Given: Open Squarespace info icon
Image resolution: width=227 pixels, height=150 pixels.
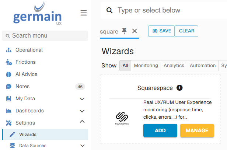Looking at the screenshot, I should pos(179,88).
